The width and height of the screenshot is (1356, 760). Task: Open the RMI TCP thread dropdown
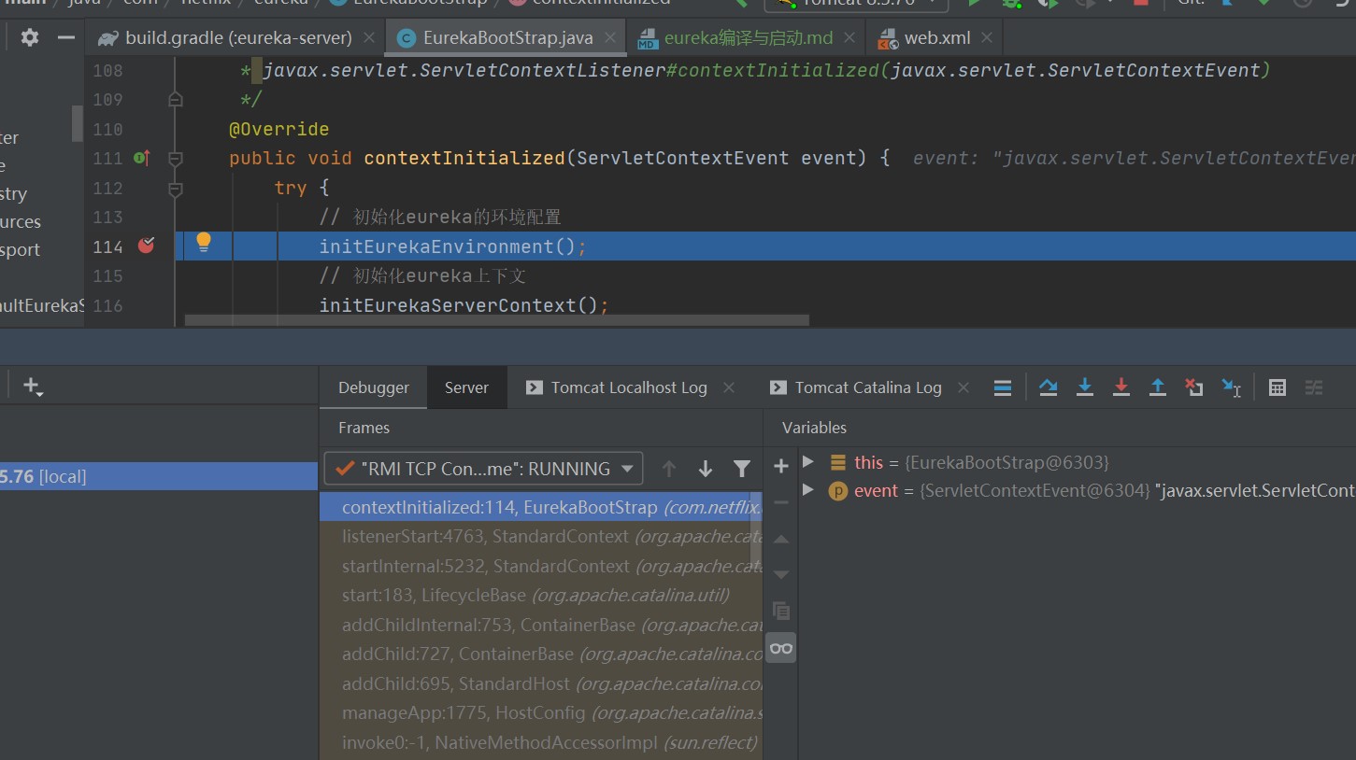click(483, 469)
